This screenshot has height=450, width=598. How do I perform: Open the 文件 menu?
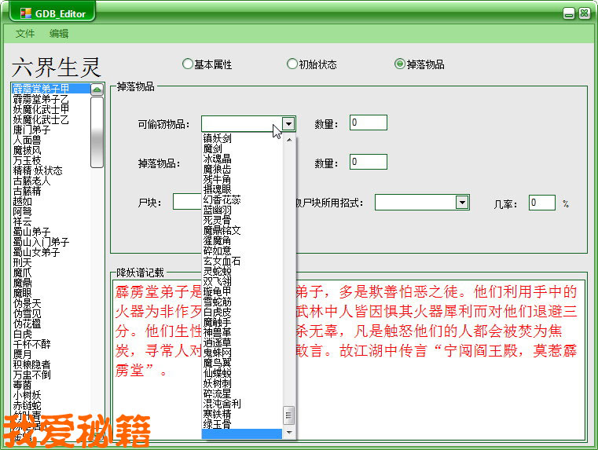pos(25,34)
